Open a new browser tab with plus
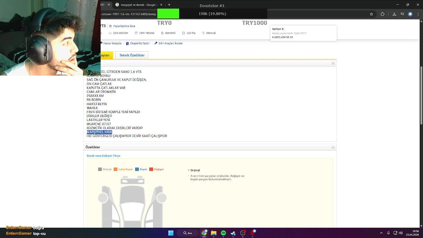 tap(169, 5)
